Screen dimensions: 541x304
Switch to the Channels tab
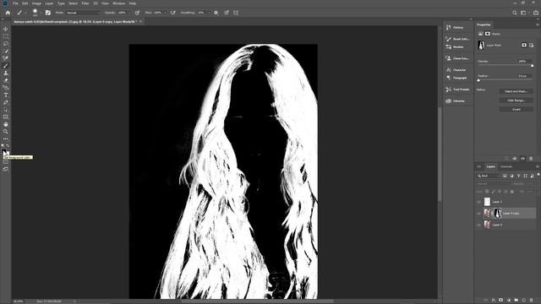click(x=506, y=167)
